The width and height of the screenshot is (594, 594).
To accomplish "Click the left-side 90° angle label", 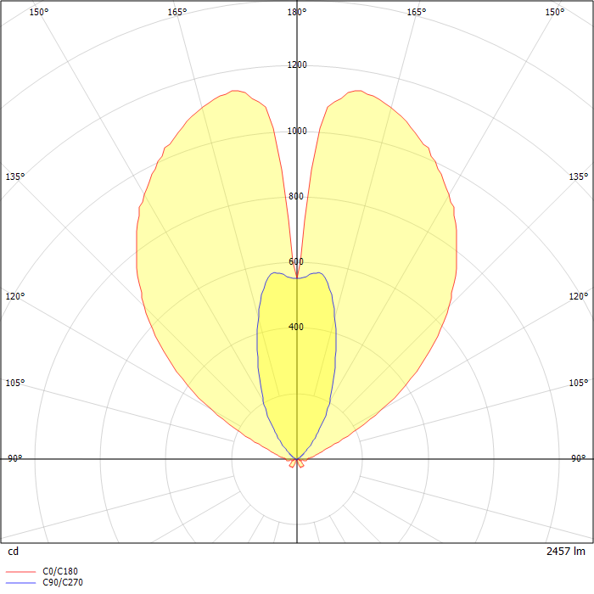I will coord(15,458).
